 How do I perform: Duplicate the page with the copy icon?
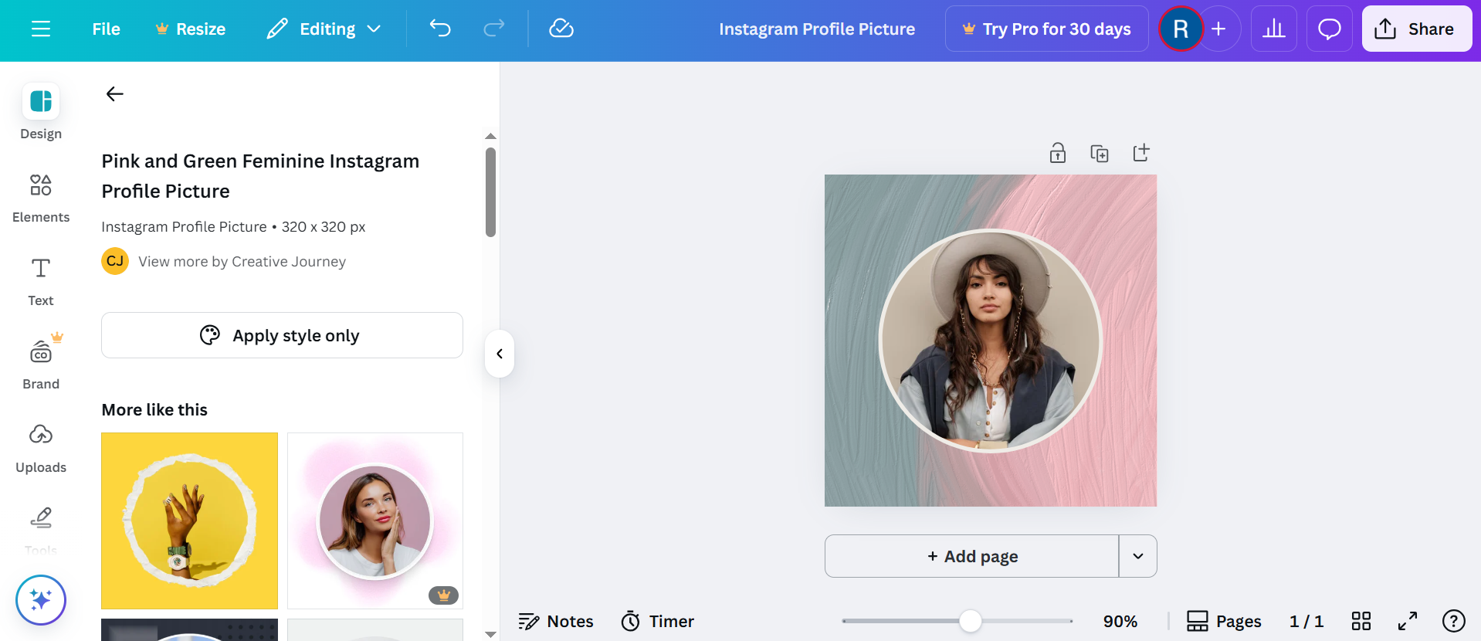coord(1100,153)
